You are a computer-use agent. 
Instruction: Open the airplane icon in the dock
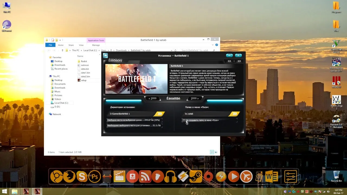pyautogui.click(x=246, y=177)
